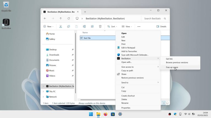The height and width of the screenshot is (118, 211).
Task: Expand This PC in the navigation tree
Action: click(43, 92)
